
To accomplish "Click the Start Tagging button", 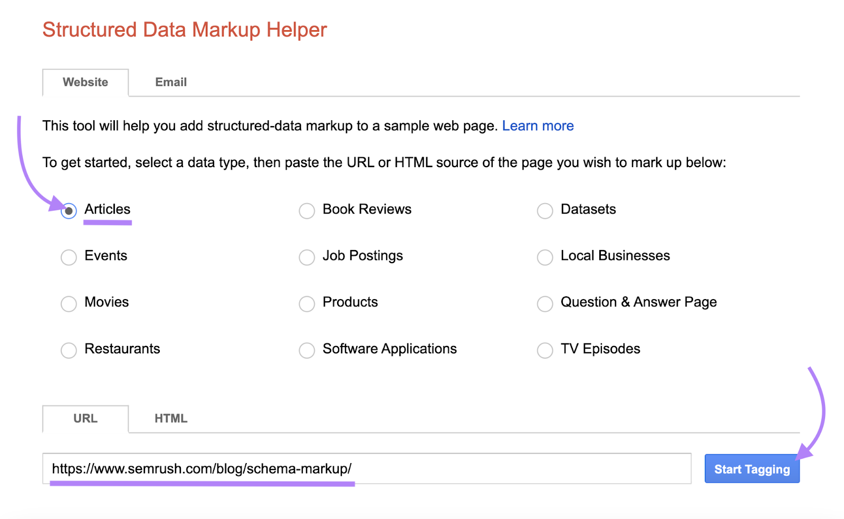I will coord(752,469).
